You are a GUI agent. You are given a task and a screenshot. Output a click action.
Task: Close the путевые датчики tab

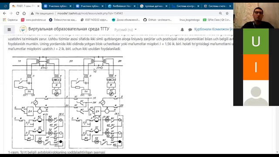(167, 6)
